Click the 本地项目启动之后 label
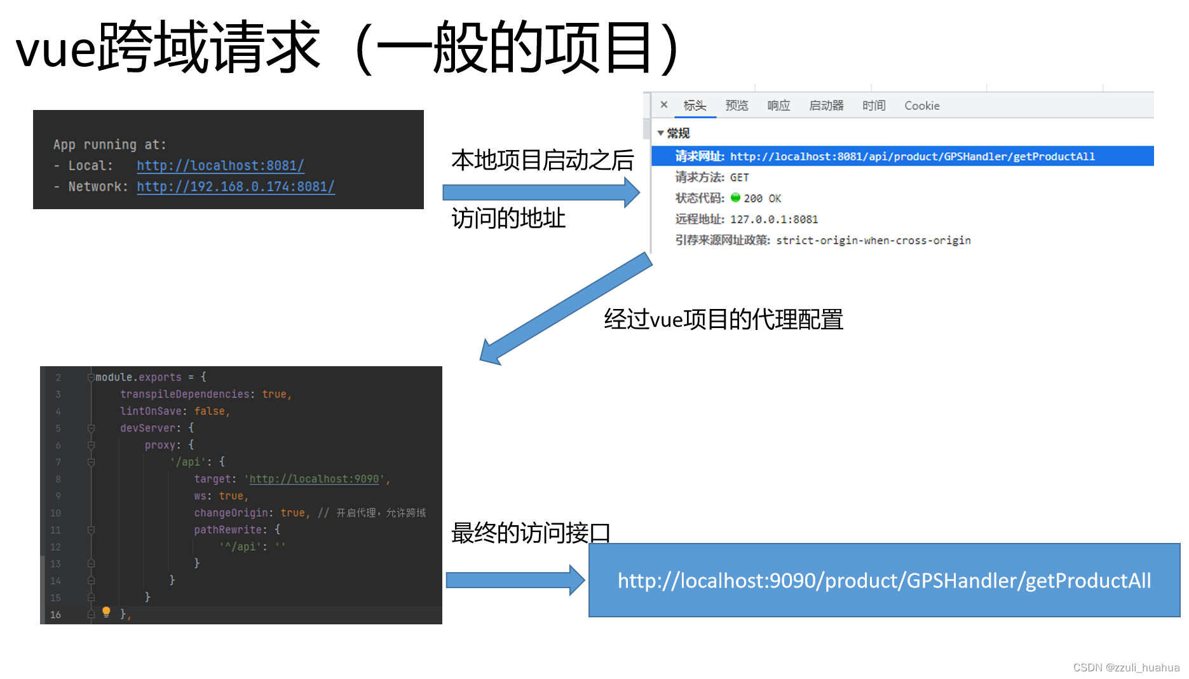This screenshot has width=1189, height=679. [543, 160]
